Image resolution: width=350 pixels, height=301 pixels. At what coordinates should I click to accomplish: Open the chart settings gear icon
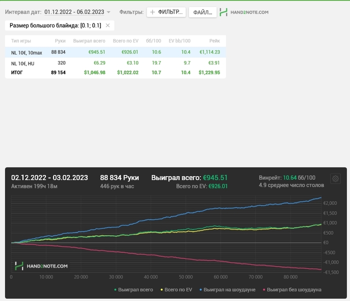(x=335, y=178)
